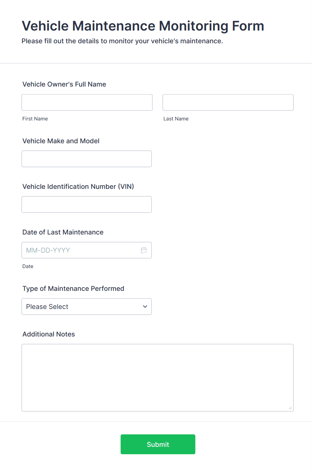Click the dropdown chevron arrow for maintenance type
Screen dimensions: 312x471
tap(145, 307)
